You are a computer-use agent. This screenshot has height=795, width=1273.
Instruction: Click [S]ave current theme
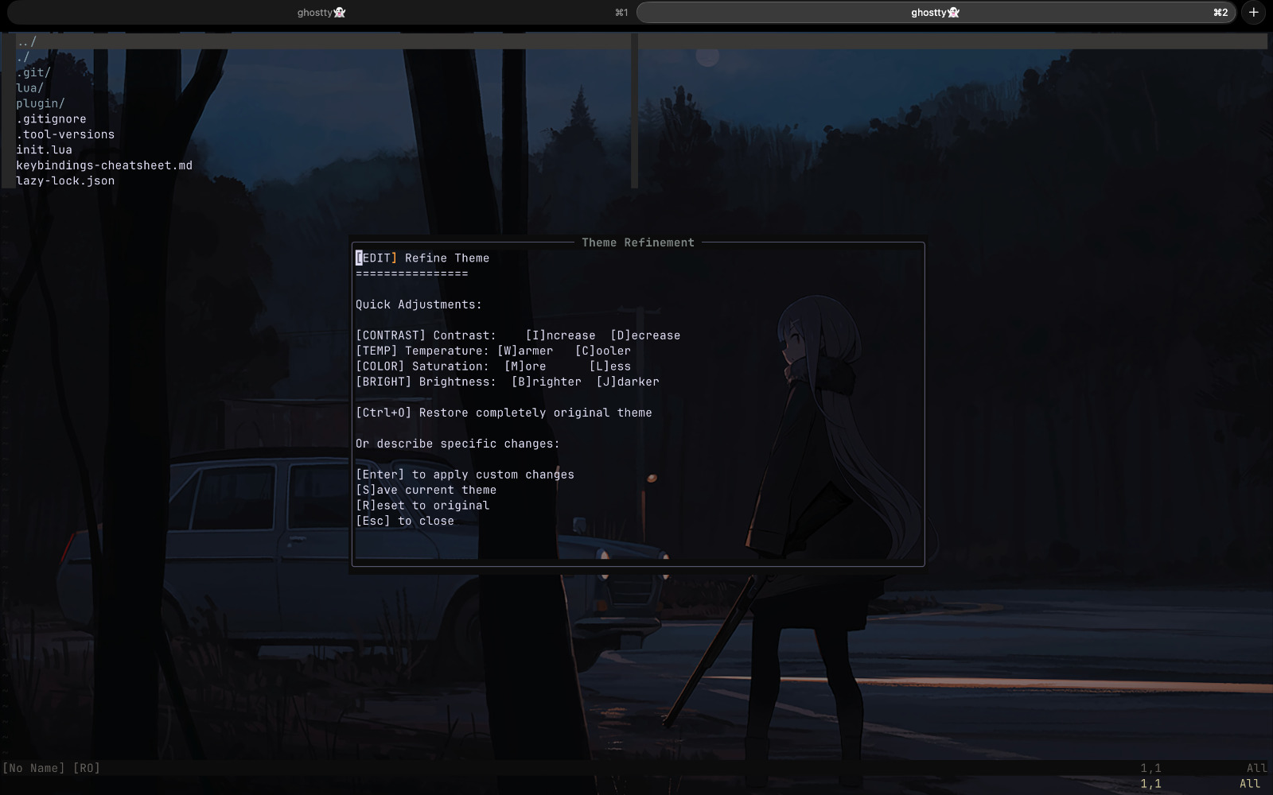(426, 490)
